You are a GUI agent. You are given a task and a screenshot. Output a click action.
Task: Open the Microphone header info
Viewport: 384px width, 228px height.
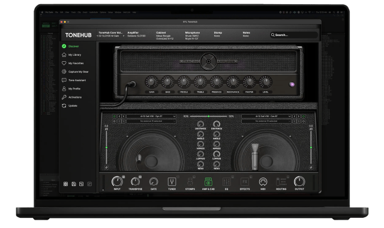click(193, 35)
